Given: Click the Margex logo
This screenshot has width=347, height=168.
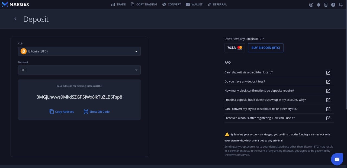Looking at the screenshot, I should [x=15, y=4].
